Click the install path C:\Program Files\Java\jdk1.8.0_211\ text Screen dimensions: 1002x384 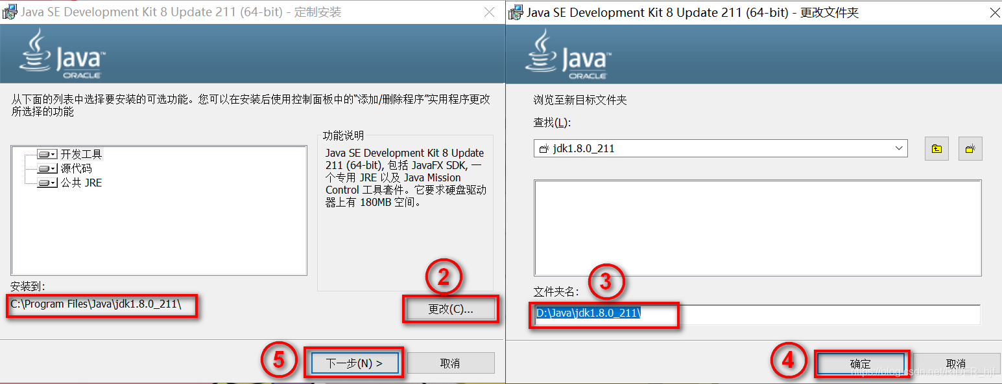(96, 303)
